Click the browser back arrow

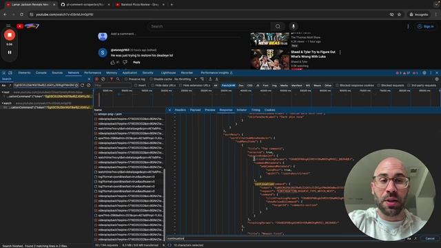pyautogui.click(x=5, y=14)
